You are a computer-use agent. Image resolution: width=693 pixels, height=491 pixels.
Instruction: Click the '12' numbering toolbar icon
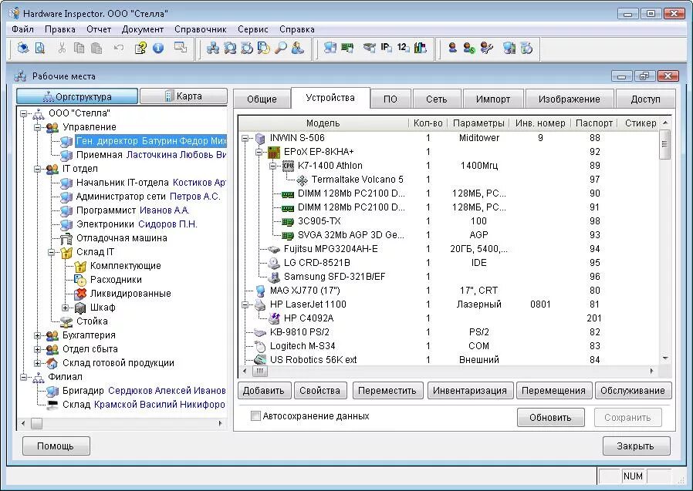pos(403,48)
